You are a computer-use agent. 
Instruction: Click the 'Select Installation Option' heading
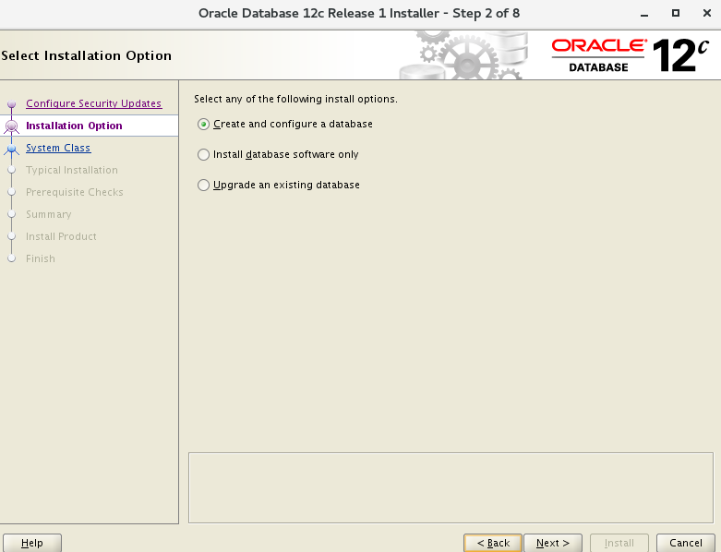pos(87,55)
